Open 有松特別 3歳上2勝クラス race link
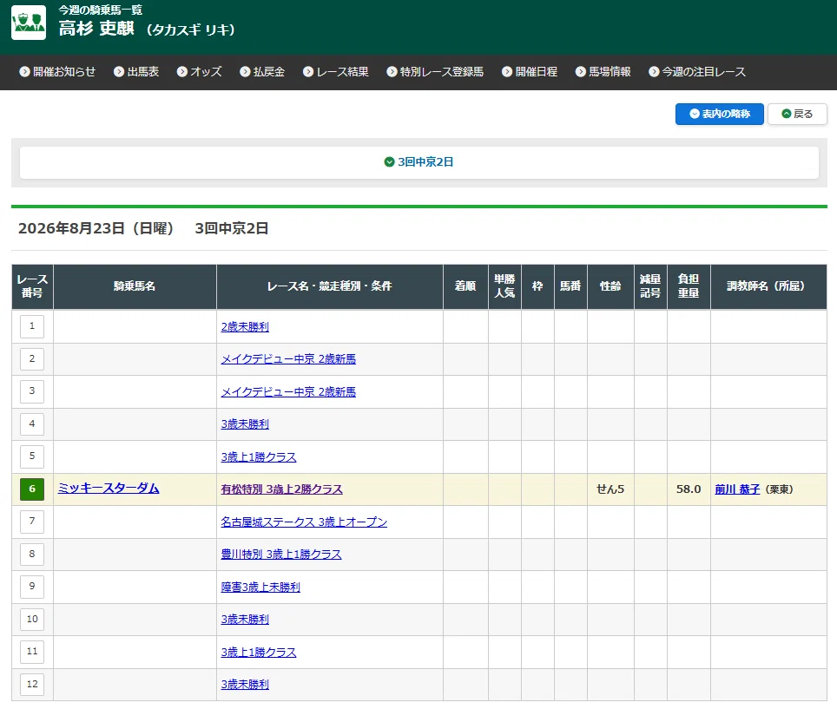Image resolution: width=837 pixels, height=709 pixels. 281,489
